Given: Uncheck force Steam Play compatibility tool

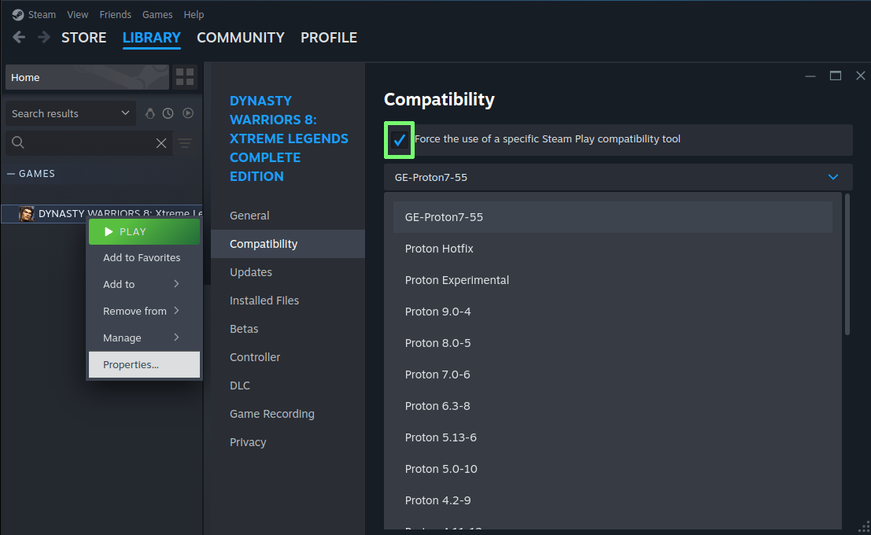Looking at the screenshot, I should (x=399, y=139).
